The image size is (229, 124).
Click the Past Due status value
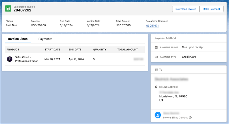(x=11, y=25)
